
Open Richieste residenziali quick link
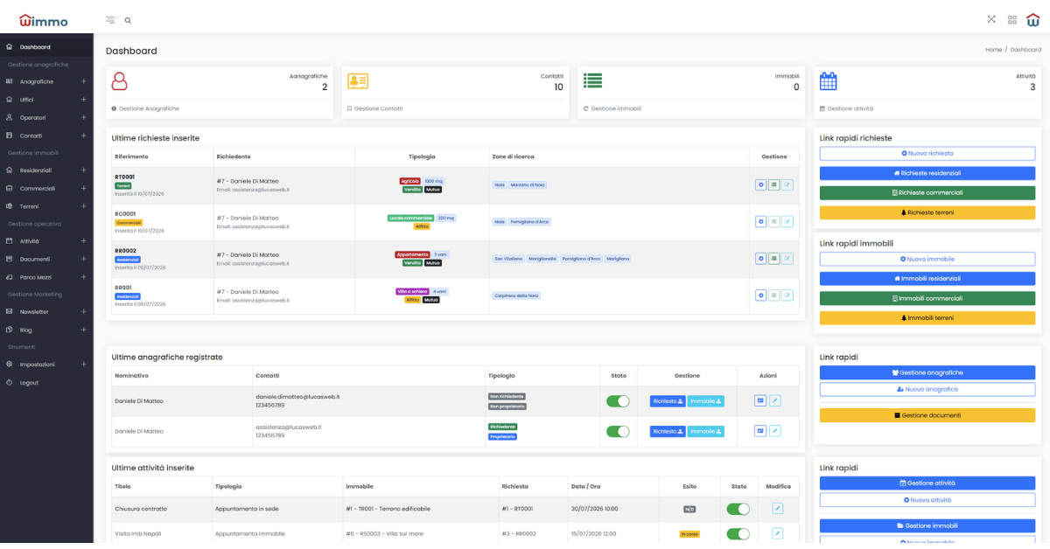tap(927, 173)
